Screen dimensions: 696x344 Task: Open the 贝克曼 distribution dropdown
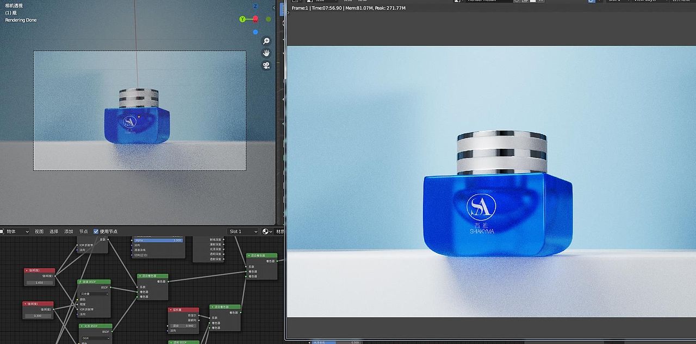(x=95, y=294)
